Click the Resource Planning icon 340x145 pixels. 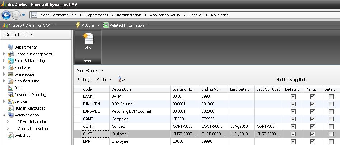pyautogui.click(x=10, y=95)
